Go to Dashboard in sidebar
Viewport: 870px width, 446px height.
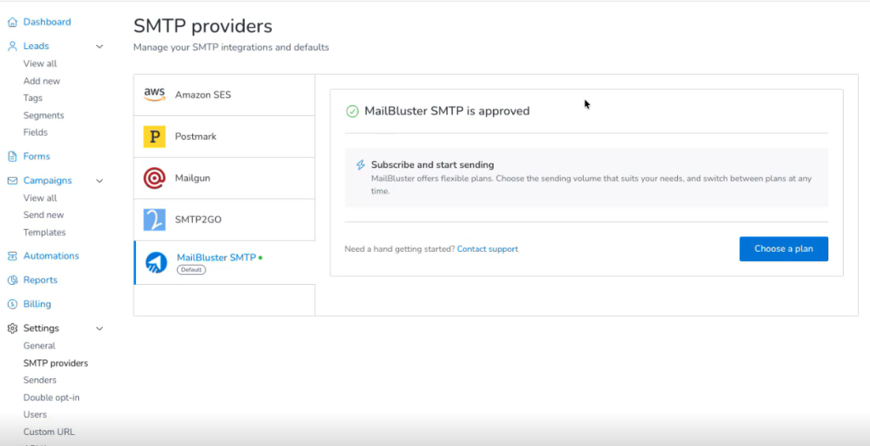click(48, 22)
